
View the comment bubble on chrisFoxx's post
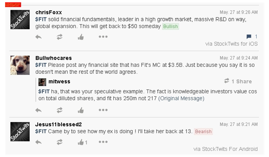coord(249,37)
